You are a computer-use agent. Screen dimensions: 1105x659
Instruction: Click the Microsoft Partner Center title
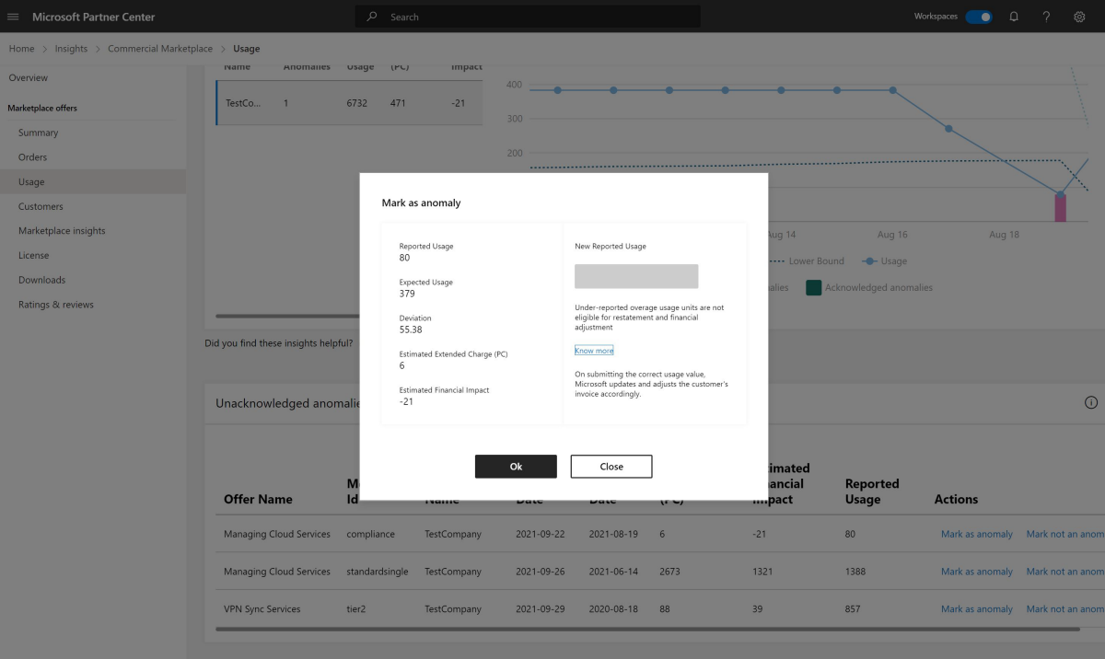pyautogui.click(x=94, y=17)
